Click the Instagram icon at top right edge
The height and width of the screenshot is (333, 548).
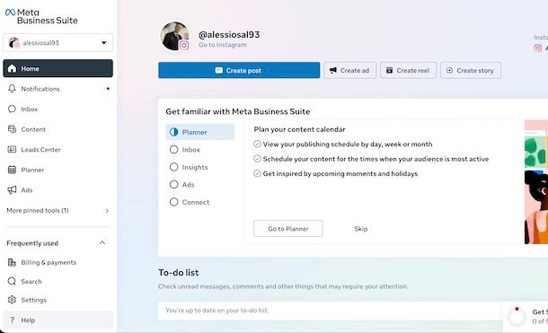pyautogui.click(x=538, y=48)
